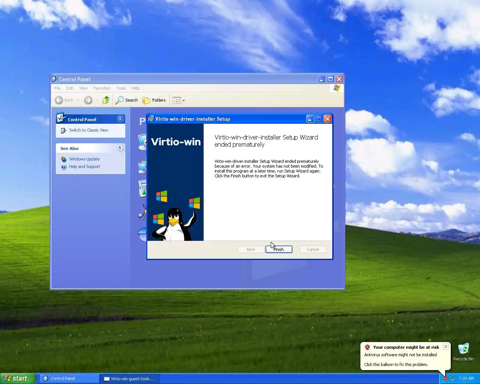Click the security balloon message text

(x=400, y=355)
